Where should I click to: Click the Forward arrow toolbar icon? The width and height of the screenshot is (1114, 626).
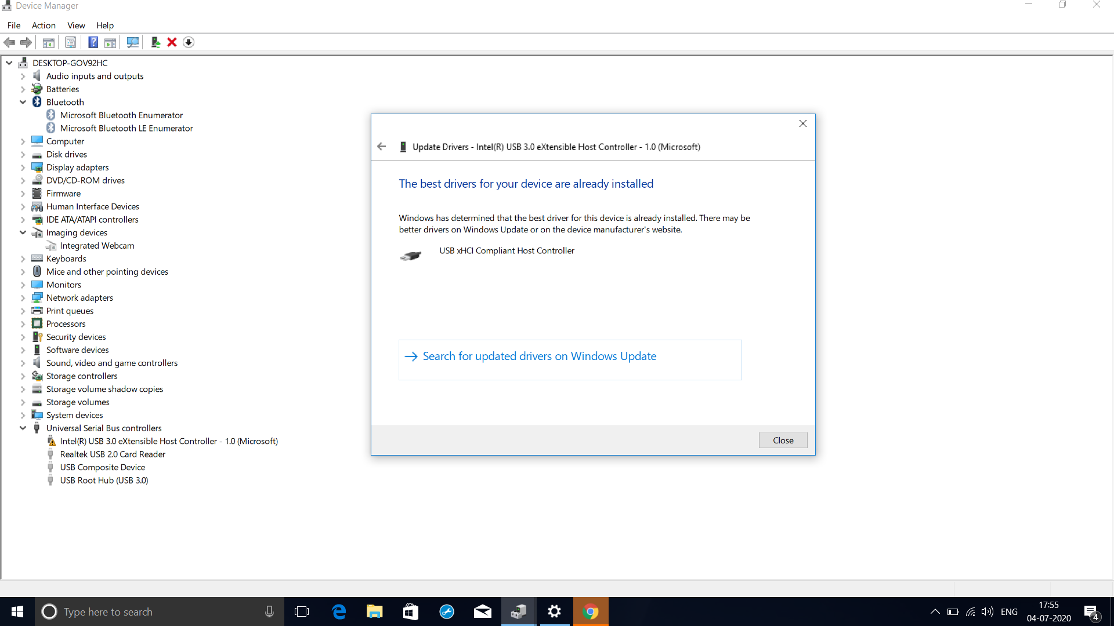pyautogui.click(x=26, y=42)
